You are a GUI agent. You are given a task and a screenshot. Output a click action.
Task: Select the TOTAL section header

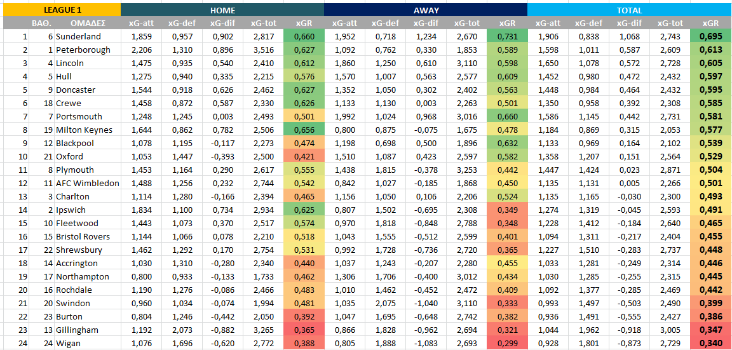click(629, 10)
